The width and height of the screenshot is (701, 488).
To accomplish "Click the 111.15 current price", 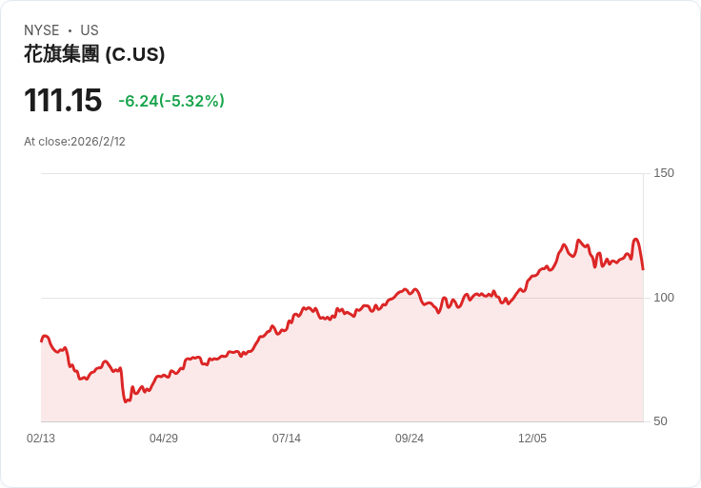I will point(63,101).
